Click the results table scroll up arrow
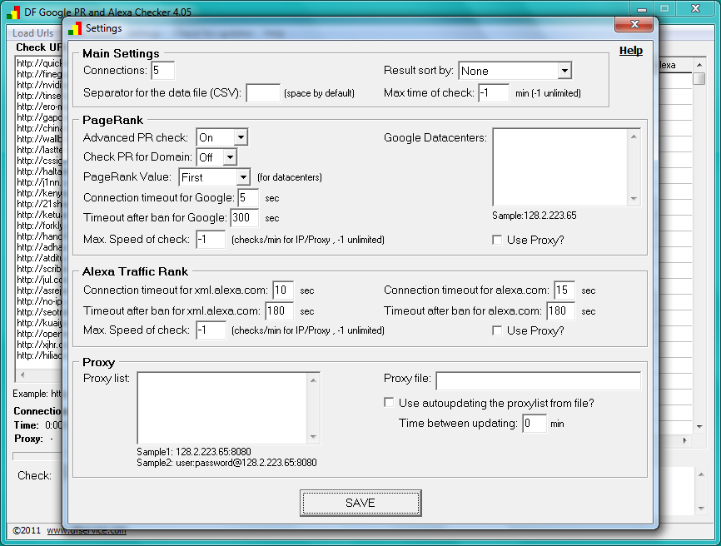 [699, 65]
